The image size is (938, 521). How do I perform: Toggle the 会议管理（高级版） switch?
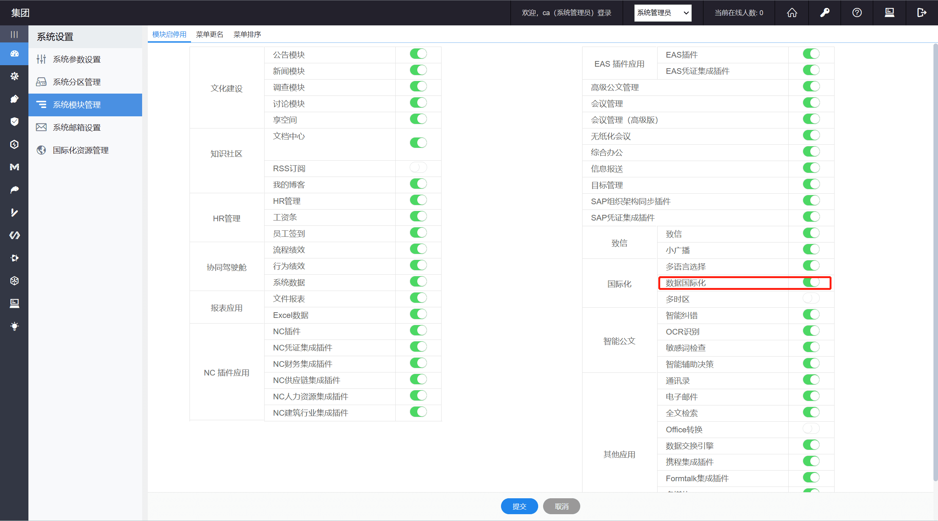811,119
